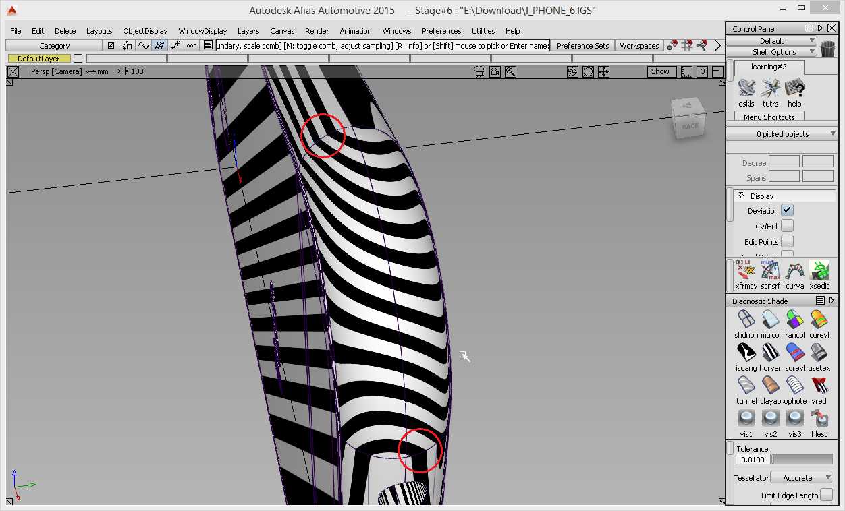
Task: Open the ObjectDisplay menu
Action: click(145, 31)
